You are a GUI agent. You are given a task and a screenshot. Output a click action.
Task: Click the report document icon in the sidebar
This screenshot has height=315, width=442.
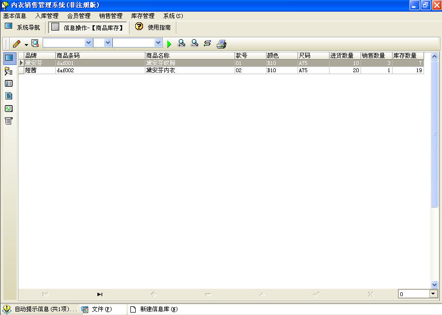8,95
